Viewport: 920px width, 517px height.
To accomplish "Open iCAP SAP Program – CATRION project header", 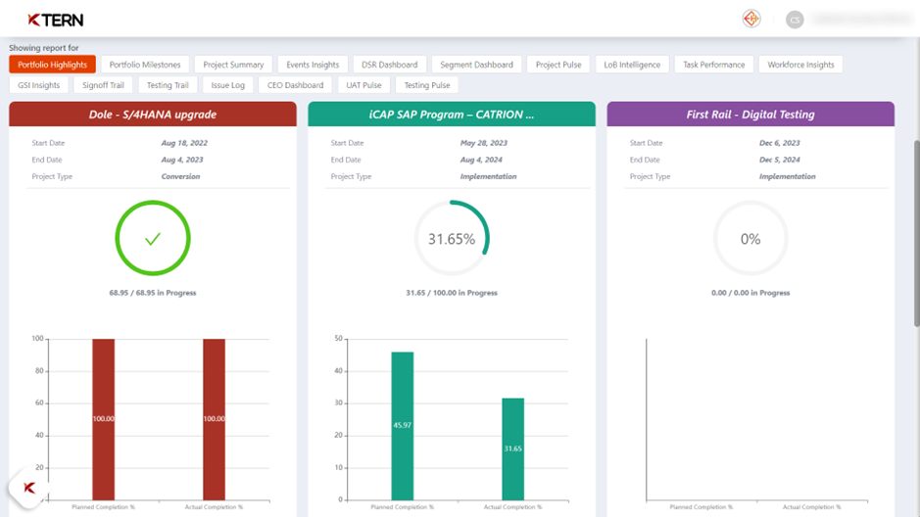I will pyautogui.click(x=452, y=115).
